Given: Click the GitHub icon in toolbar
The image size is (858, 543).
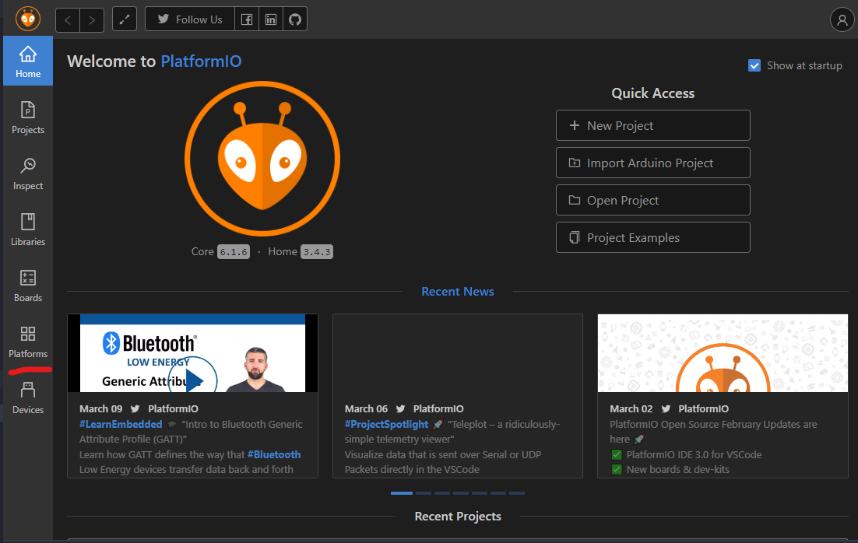Looking at the screenshot, I should (x=295, y=19).
